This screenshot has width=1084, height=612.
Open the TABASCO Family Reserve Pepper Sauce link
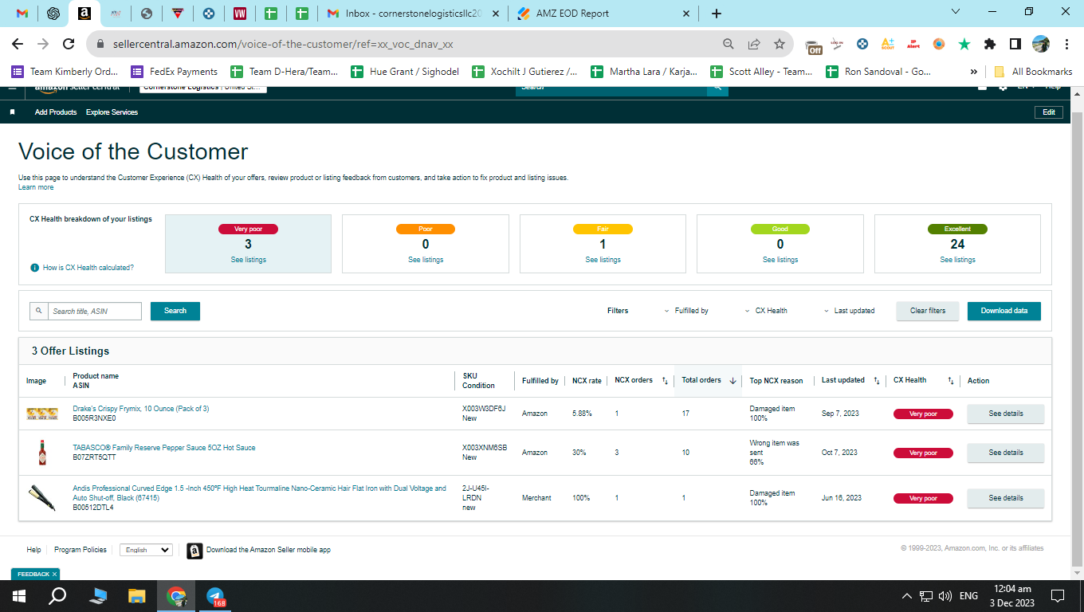click(x=164, y=448)
